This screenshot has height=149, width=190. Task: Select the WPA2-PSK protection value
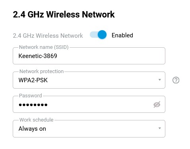point(33,80)
